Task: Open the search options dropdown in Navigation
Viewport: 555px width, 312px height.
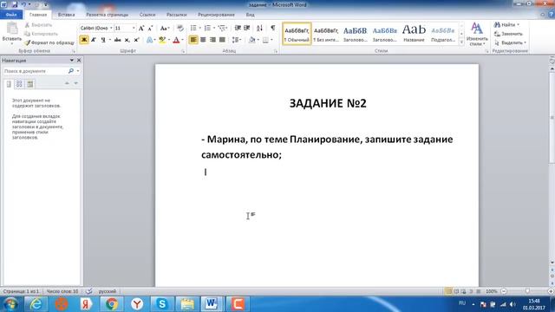Action: pos(78,71)
